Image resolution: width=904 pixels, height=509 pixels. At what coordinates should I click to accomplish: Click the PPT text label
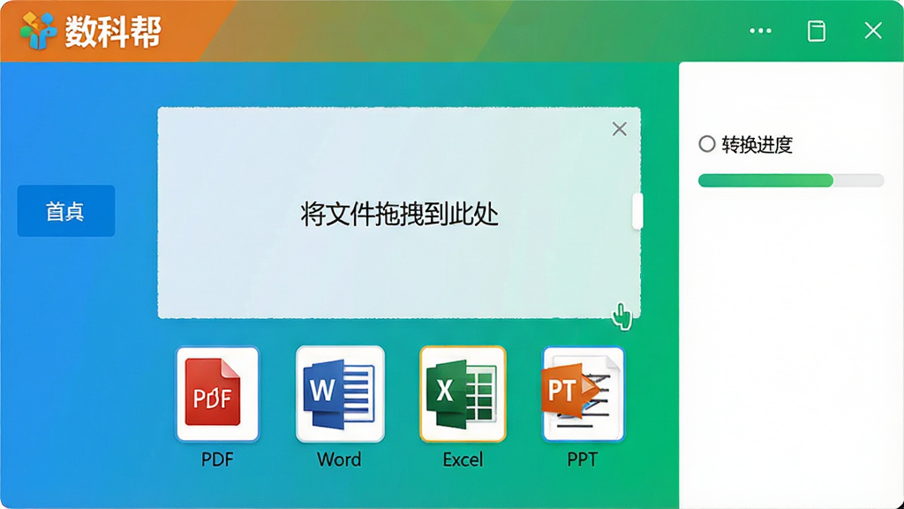[583, 460]
